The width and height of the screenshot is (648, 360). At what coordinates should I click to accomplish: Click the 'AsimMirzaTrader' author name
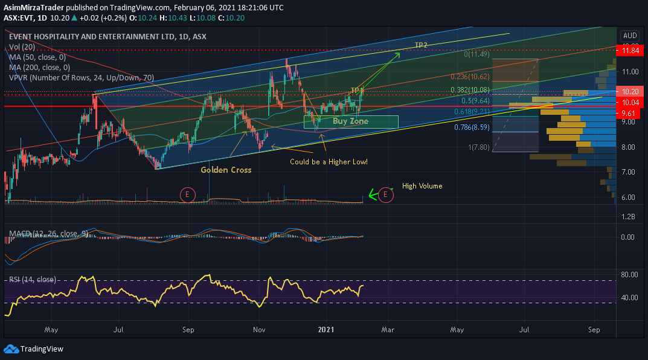[34, 7]
